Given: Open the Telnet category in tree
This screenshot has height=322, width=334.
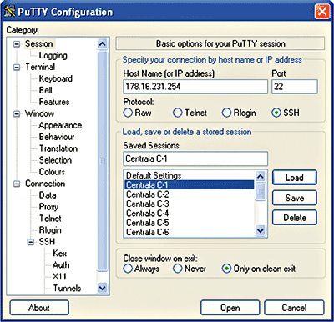Looking at the screenshot, I should pyautogui.click(x=50, y=219).
